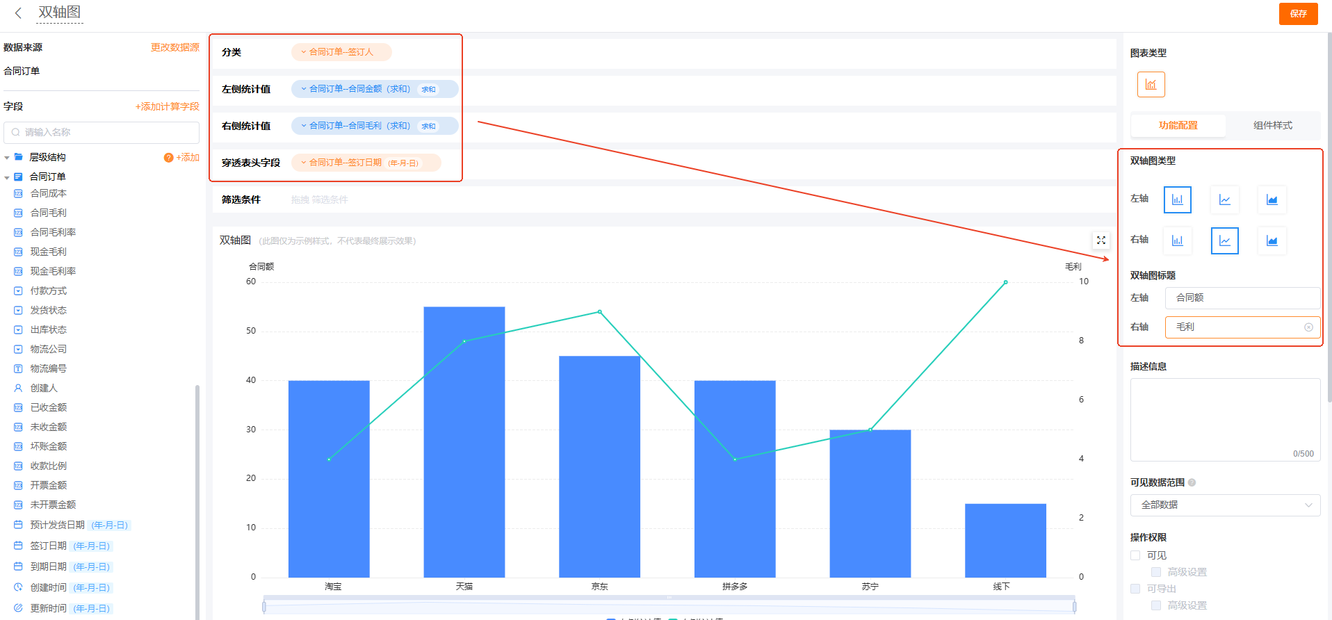The image size is (1332, 620).
Task: Expand chart to fullscreen view
Action: [x=1101, y=240]
